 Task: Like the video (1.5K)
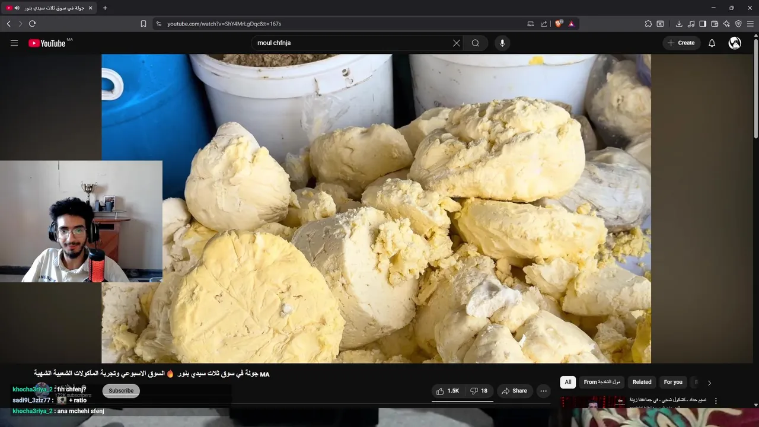point(448,391)
